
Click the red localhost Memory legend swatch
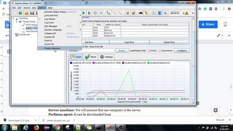[123, 63]
